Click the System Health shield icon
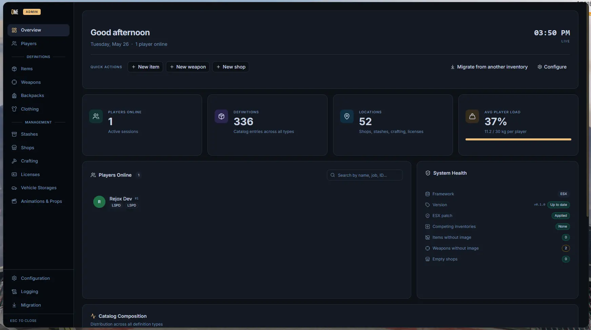Image resolution: width=591 pixels, height=330 pixels. click(x=428, y=173)
